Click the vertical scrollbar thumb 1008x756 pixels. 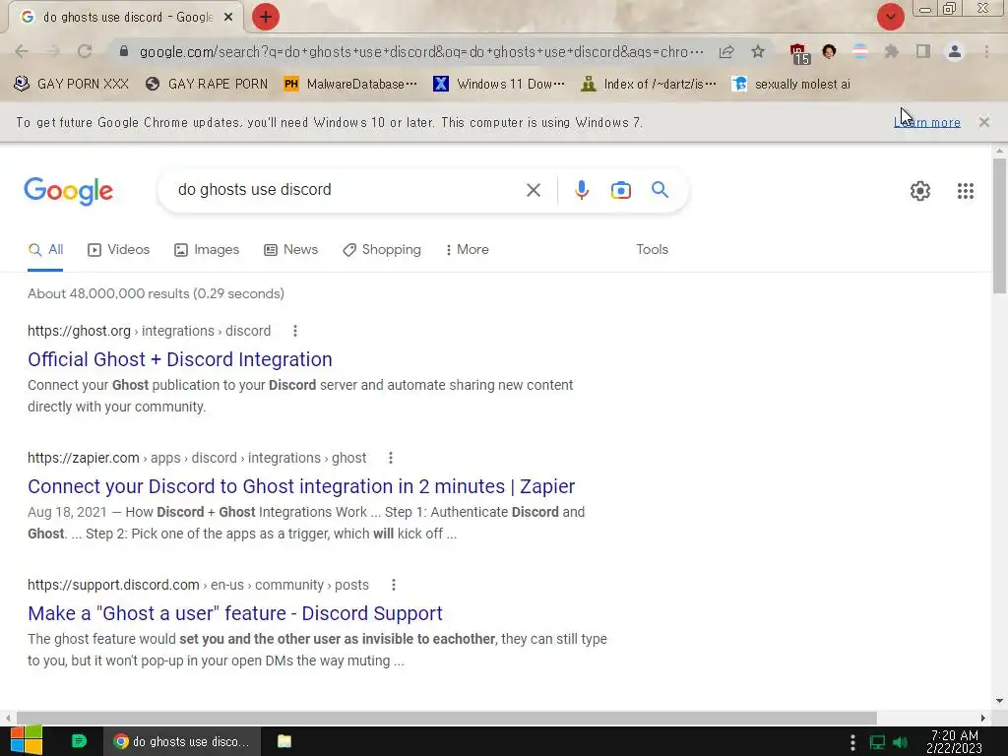click(999, 225)
